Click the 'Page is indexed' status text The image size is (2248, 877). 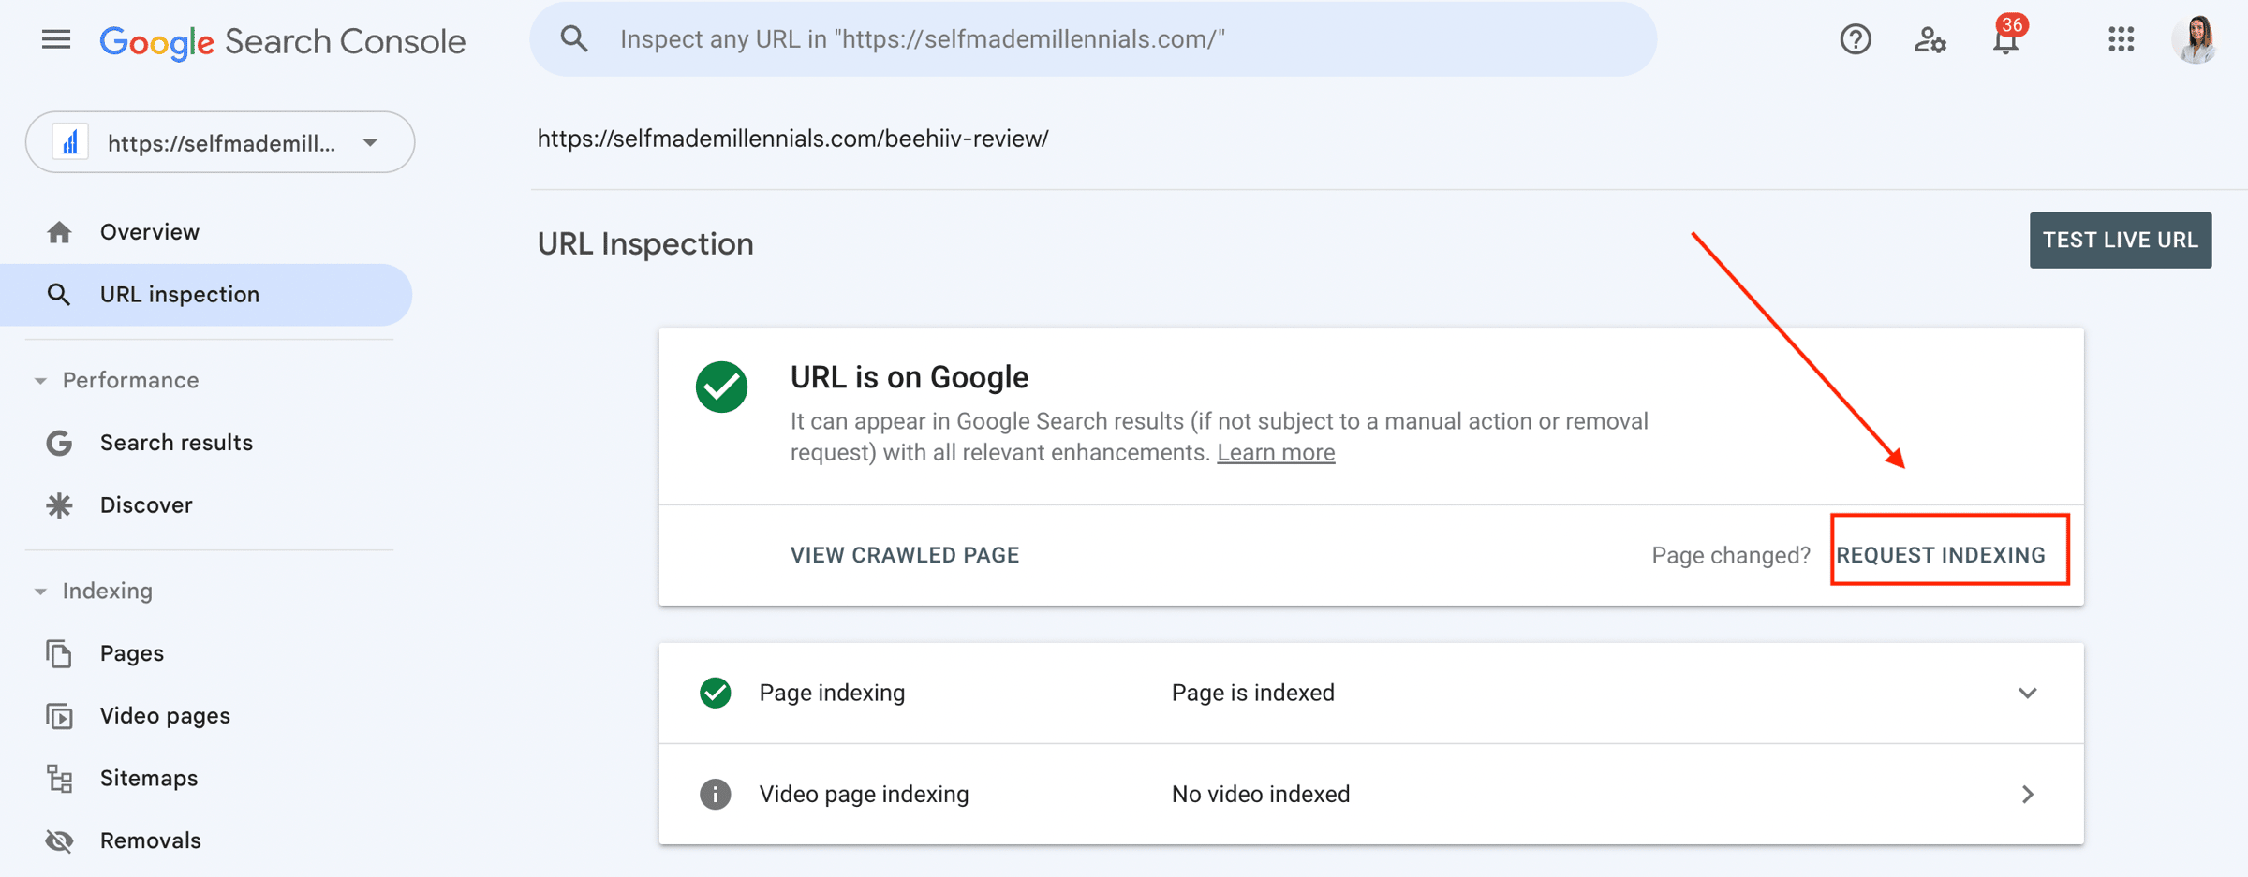pos(1253,693)
